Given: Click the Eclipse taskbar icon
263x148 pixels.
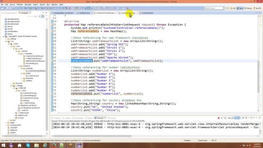Looking at the screenshot, I should point(79,145).
